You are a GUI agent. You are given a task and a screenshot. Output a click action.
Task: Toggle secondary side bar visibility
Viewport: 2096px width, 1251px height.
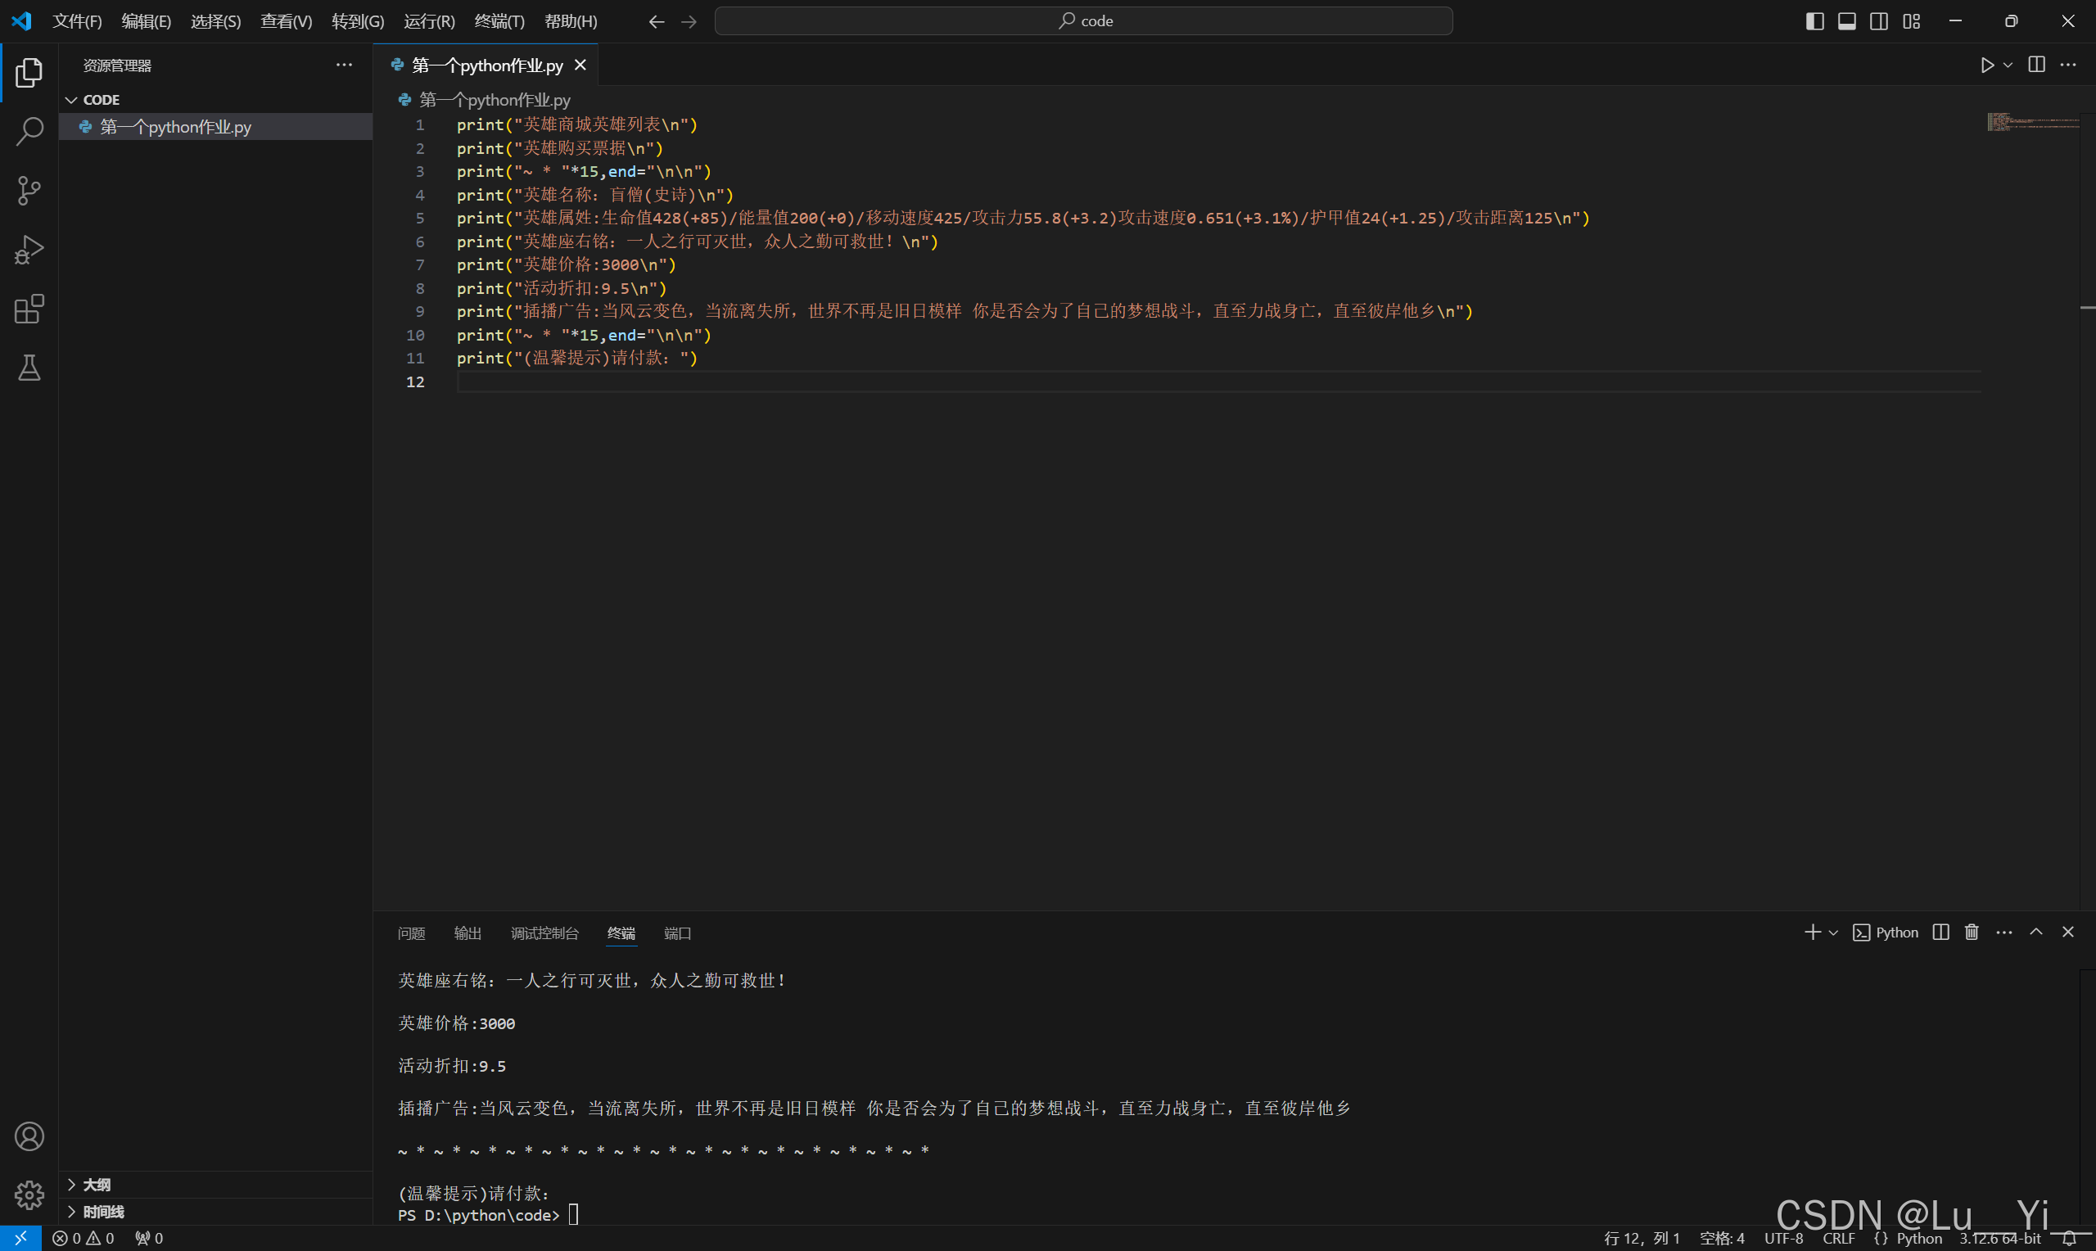point(1878,21)
